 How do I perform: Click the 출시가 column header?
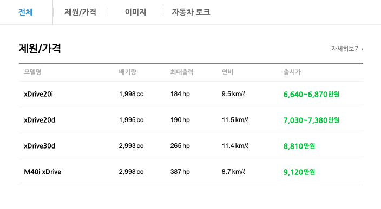click(x=292, y=72)
